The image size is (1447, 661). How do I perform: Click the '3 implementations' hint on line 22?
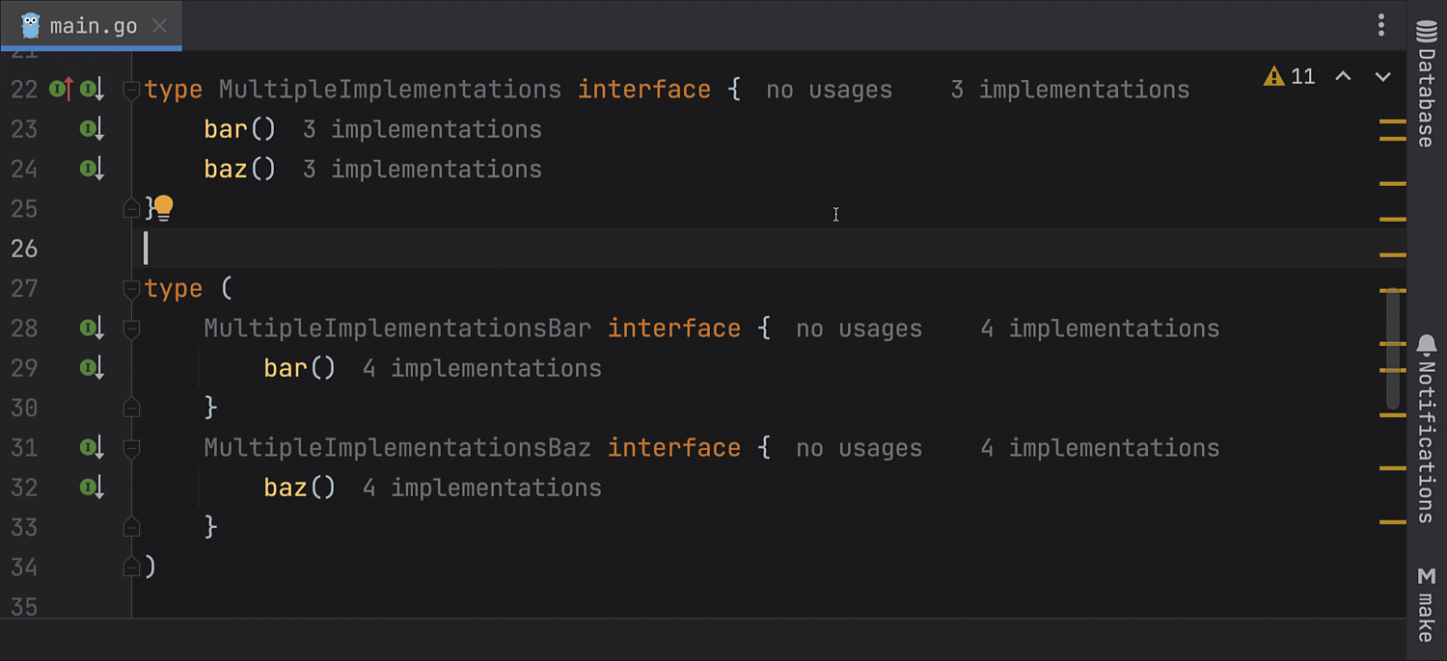pyautogui.click(x=1070, y=90)
